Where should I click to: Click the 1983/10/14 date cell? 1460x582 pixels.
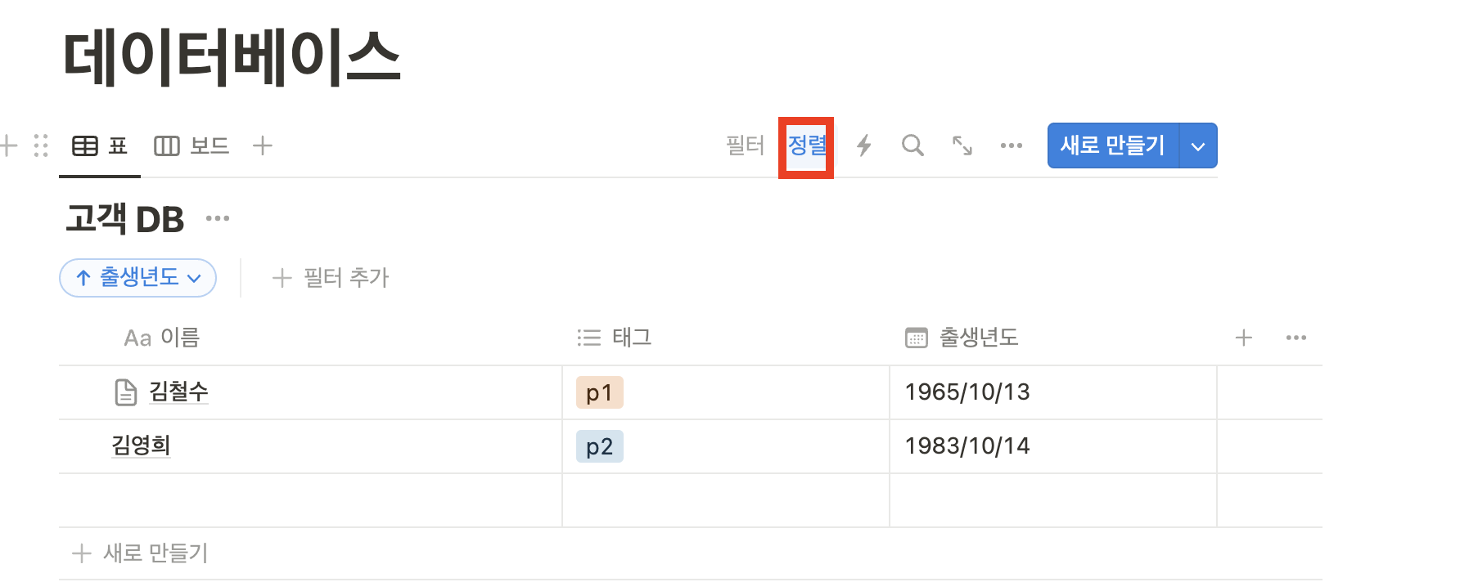point(1052,446)
